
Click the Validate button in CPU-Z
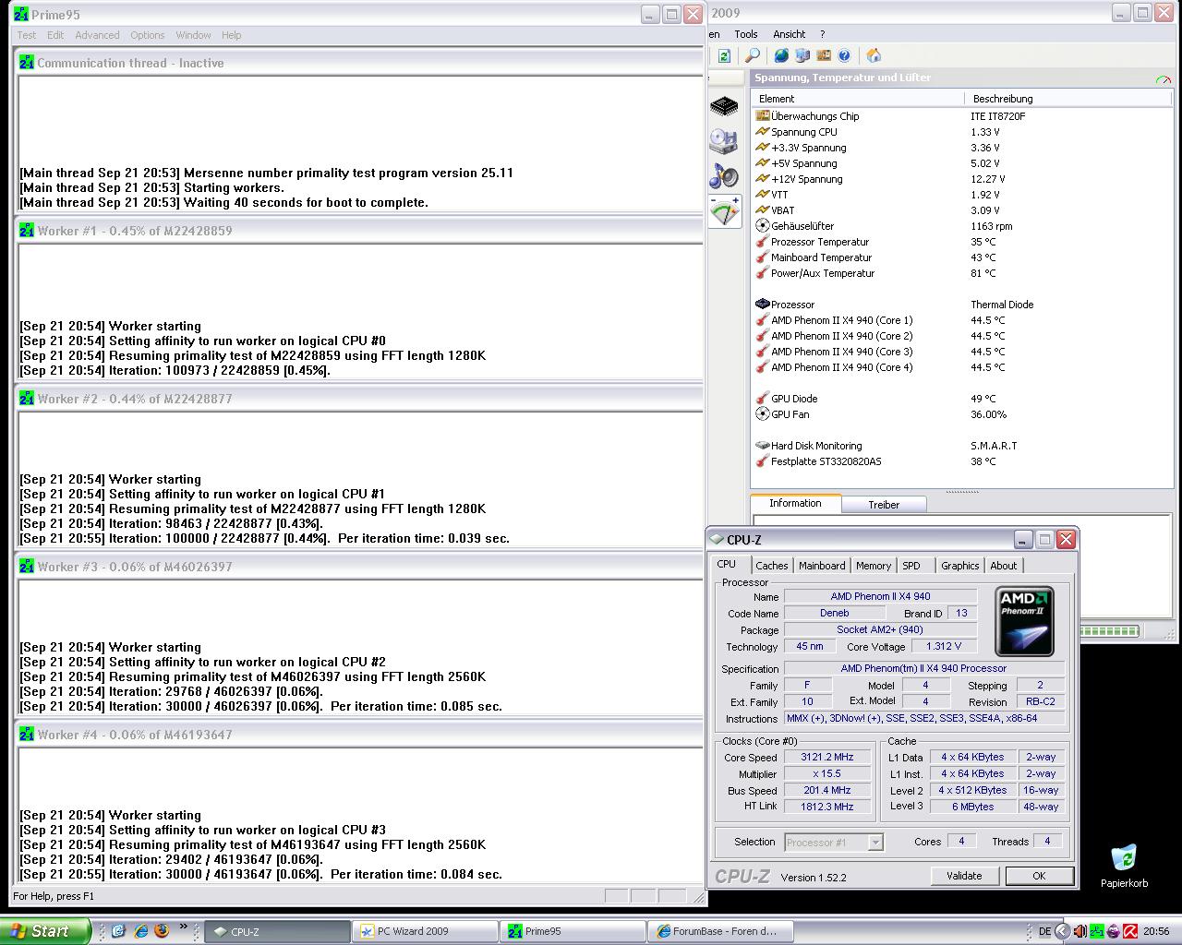(964, 876)
